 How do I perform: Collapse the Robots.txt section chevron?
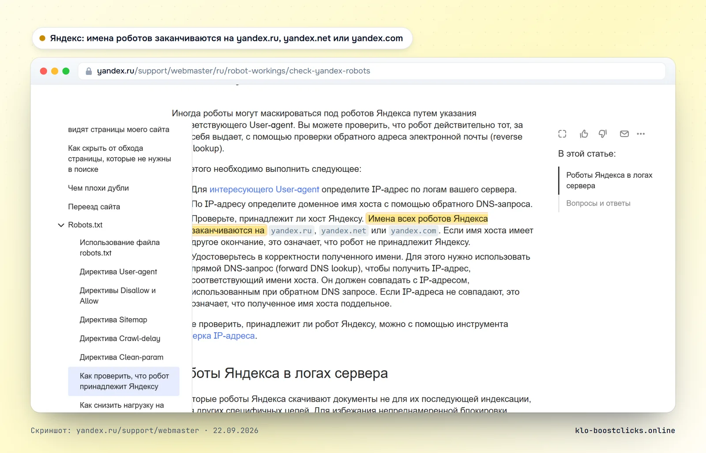click(61, 225)
